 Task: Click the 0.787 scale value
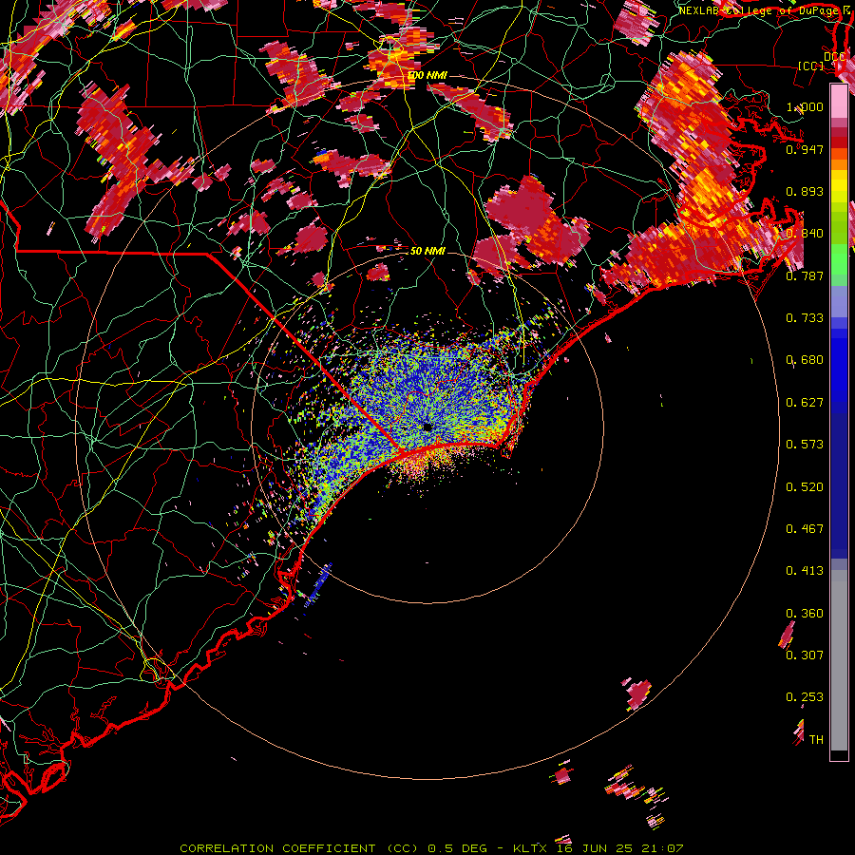(x=805, y=275)
